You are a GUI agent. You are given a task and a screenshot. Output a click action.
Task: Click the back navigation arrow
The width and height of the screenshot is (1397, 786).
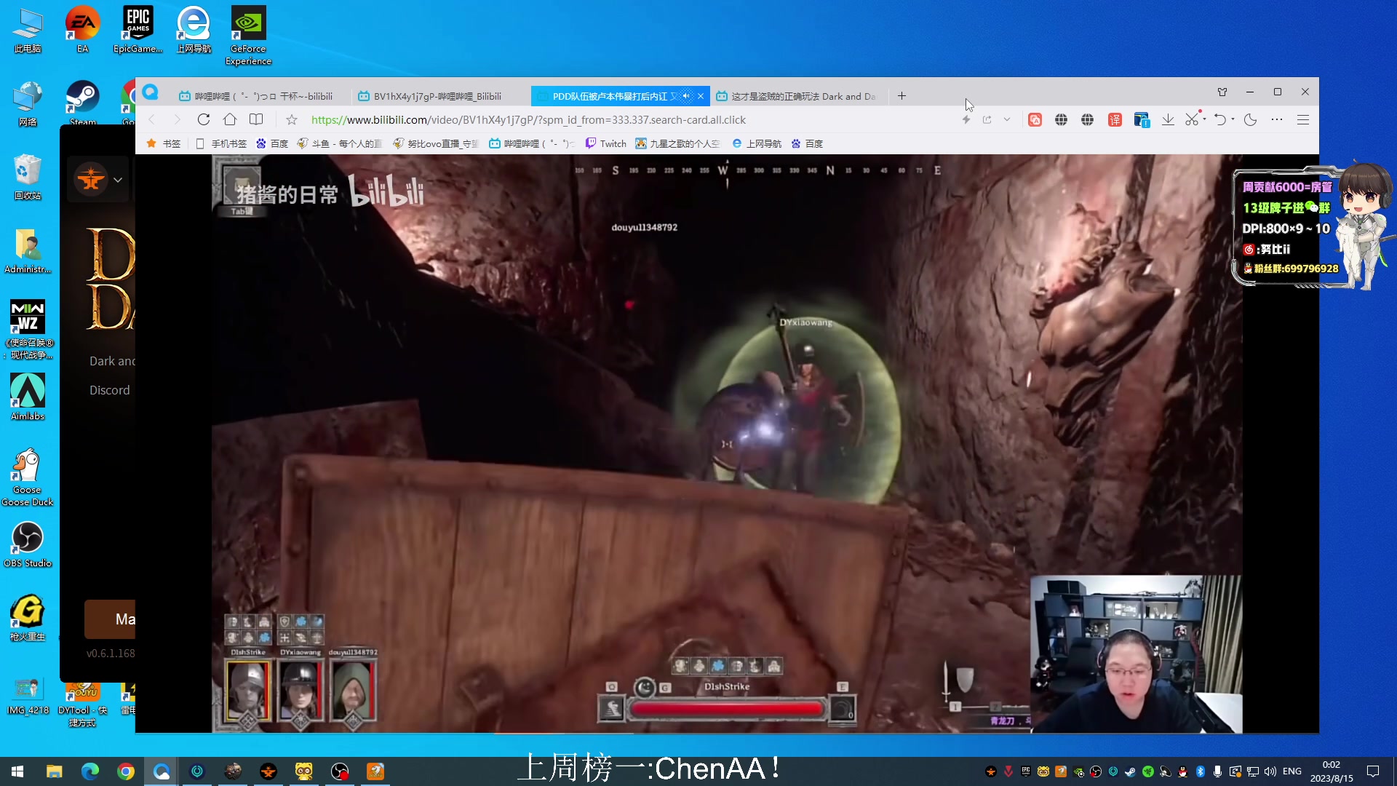(152, 120)
